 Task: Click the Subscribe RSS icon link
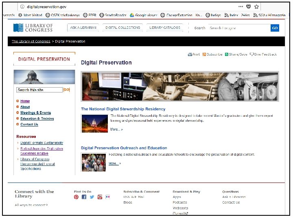coord(212,54)
